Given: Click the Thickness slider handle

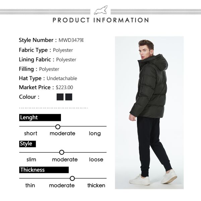Looking at the screenshot, I should (72, 178).
